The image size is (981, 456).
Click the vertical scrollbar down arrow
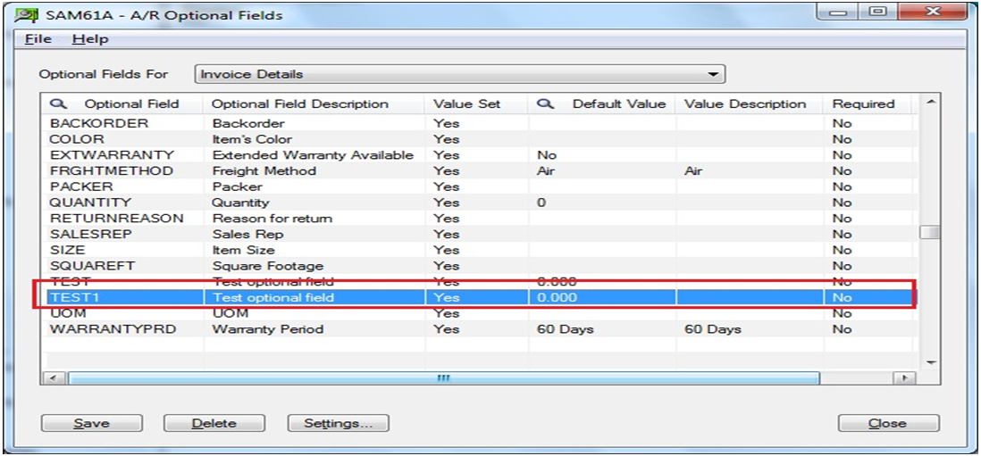930,361
